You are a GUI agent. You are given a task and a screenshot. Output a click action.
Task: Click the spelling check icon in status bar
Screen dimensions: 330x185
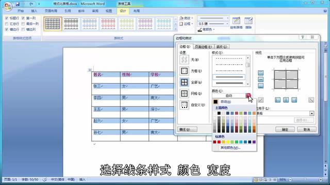pyautogui.click(x=45, y=179)
